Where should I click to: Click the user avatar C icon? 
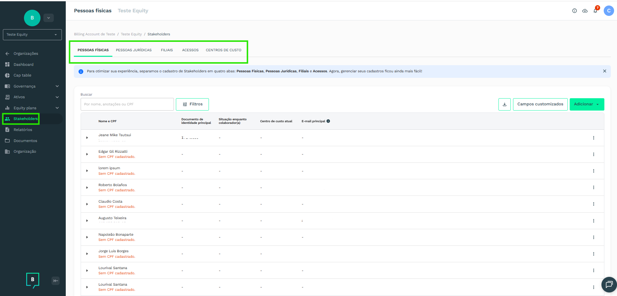(609, 11)
